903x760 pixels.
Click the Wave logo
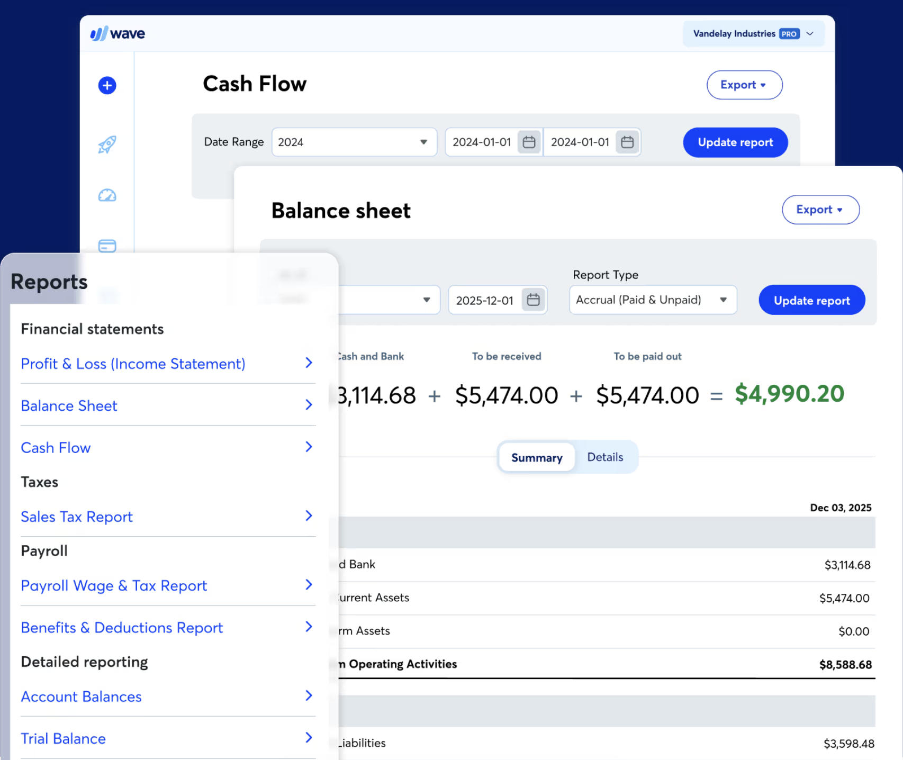point(118,33)
